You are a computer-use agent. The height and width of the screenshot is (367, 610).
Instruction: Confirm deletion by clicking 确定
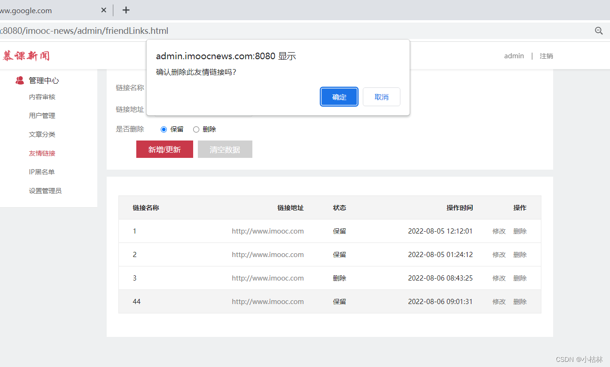click(339, 97)
